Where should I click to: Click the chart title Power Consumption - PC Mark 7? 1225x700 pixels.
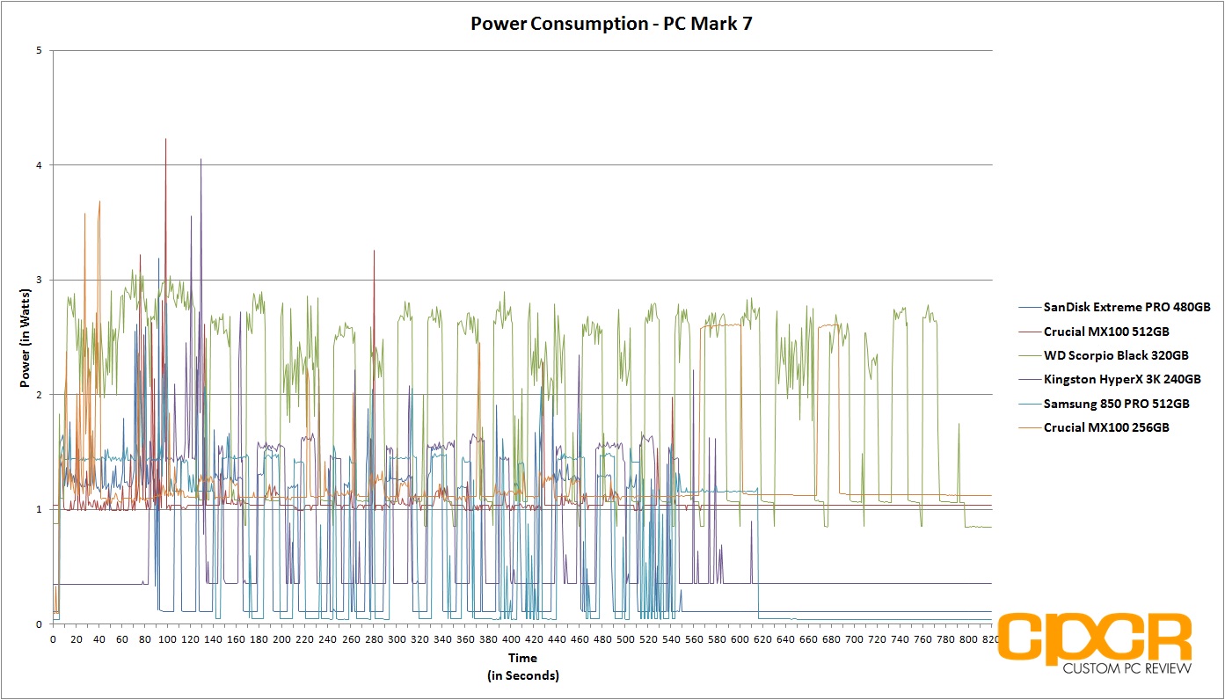pos(611,24)
